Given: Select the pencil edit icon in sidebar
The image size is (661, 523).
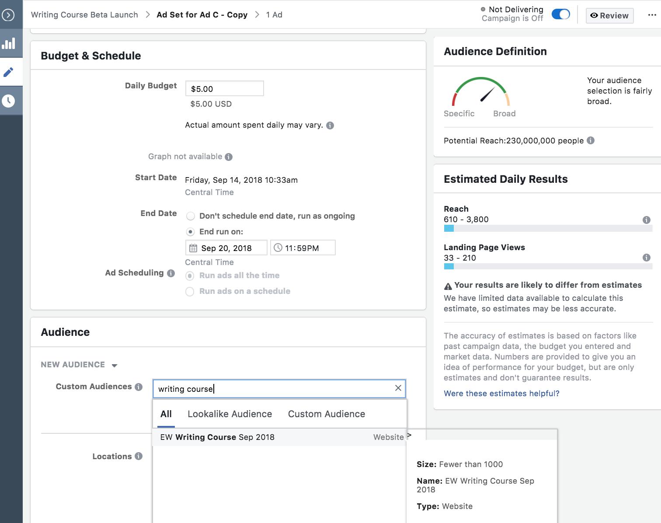Looking at the screenshot, I should (x=9, y=72).
